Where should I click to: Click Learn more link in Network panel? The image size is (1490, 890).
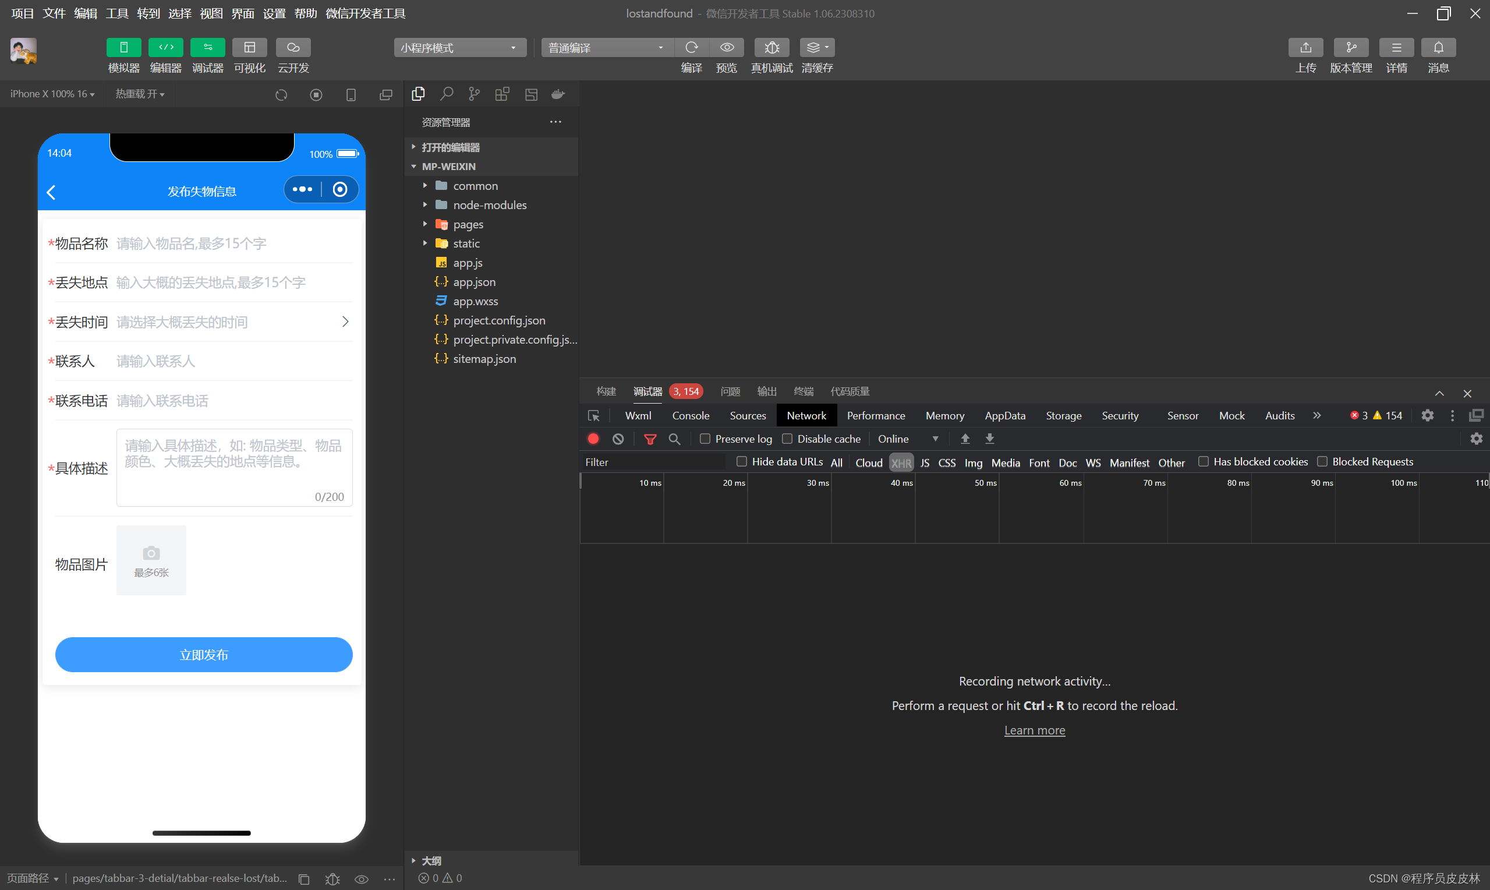tap(1035, 729)
